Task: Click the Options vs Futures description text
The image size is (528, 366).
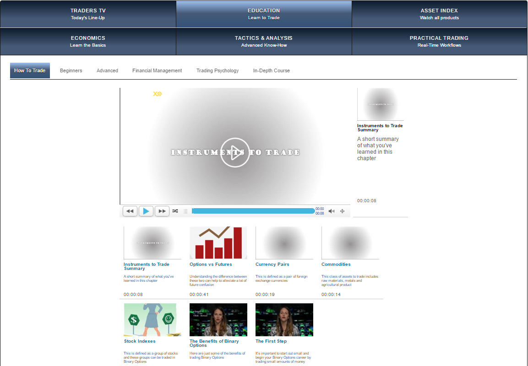Action: 218,280
